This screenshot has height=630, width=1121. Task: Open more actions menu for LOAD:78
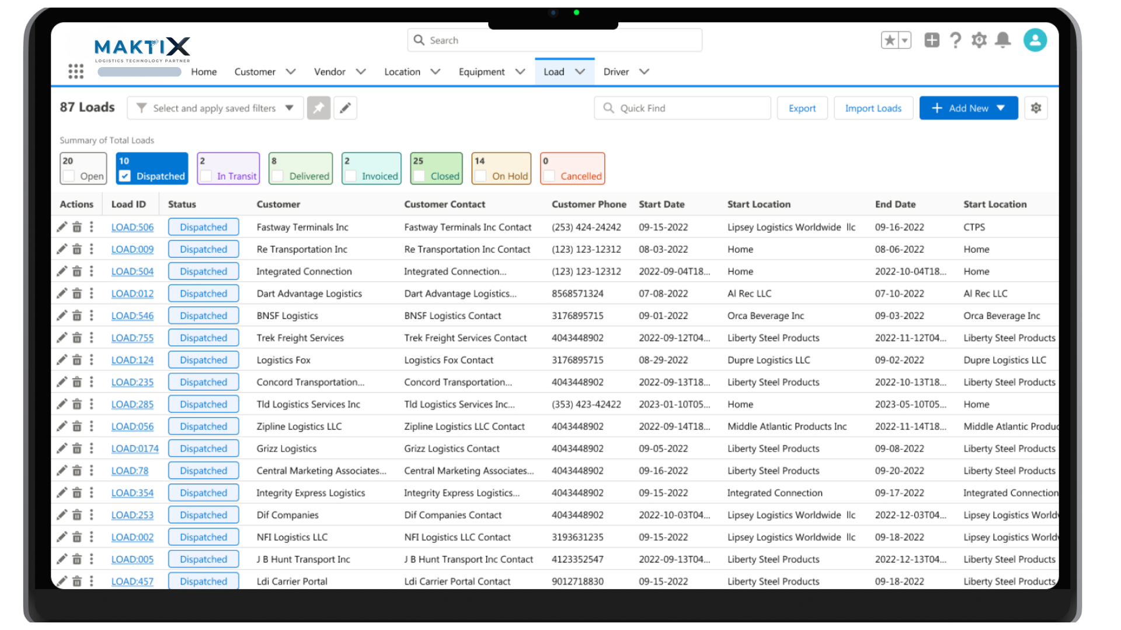click(92, 471)
